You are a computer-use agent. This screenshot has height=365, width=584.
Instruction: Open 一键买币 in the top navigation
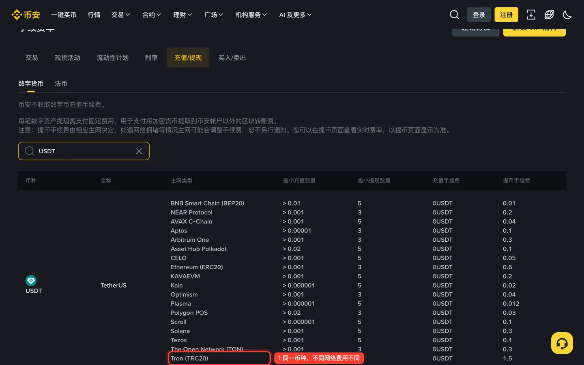[64, 15]
